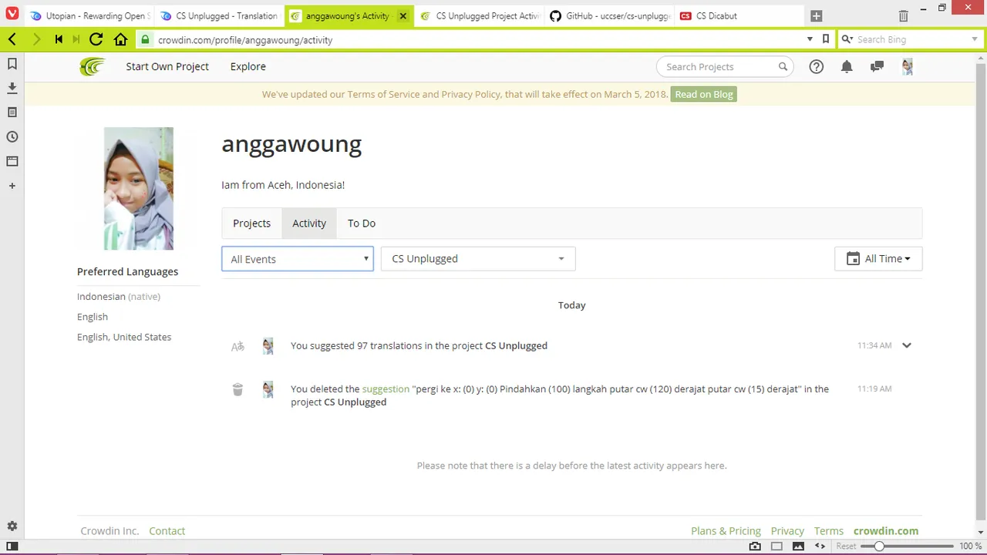Open closed tabs trash can
Image resolution: width=987 pixels, height=555 pixels.
(904, 16)
